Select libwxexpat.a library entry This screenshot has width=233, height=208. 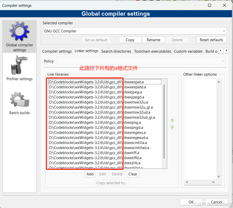click(x=105, y=82)
